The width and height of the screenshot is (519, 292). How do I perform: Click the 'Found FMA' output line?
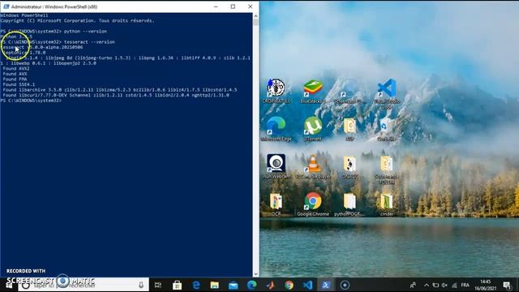15,79
